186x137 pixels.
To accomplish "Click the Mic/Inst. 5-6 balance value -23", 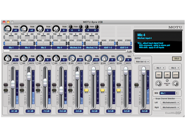I will coord(80,60).
